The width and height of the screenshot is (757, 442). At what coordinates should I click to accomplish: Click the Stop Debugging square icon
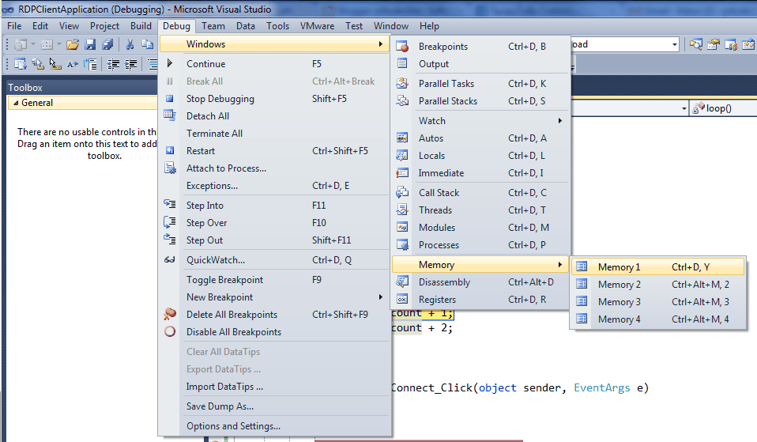(x=169, y=99)
